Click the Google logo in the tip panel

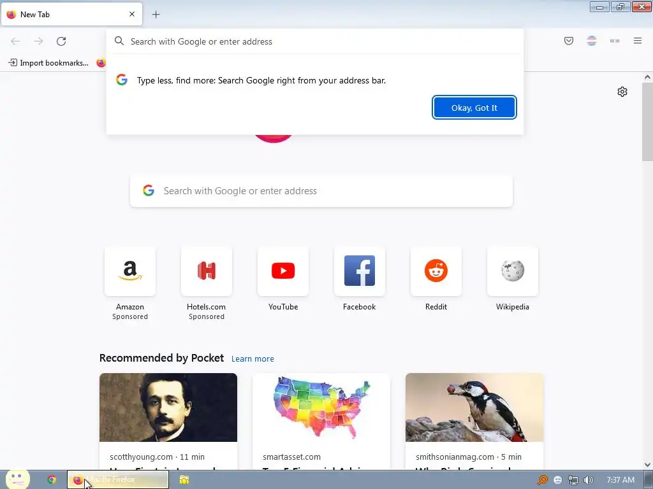[x=122, y=80]
